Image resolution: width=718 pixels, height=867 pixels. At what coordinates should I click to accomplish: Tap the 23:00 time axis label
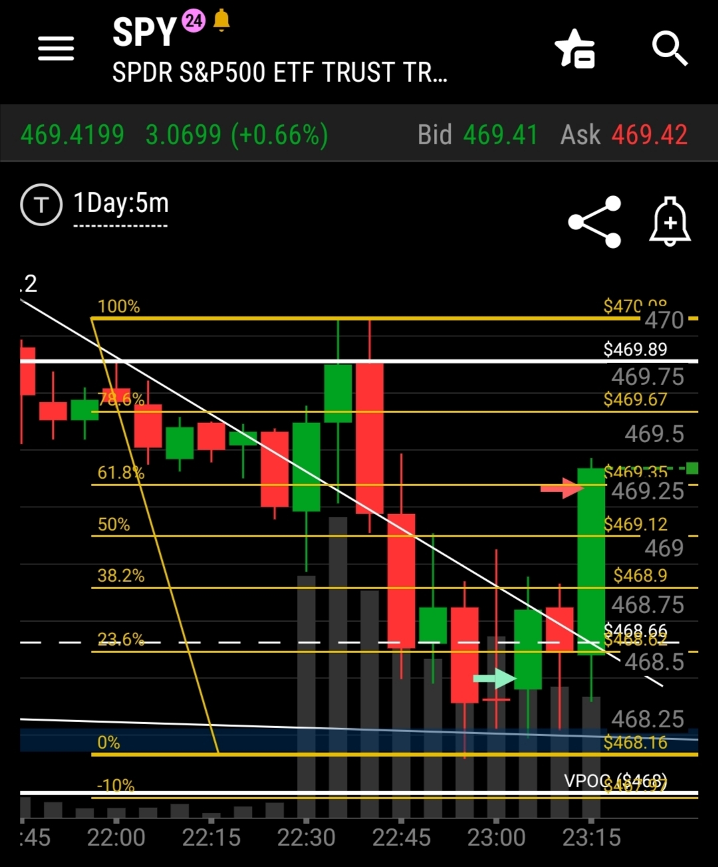(497, 838)
